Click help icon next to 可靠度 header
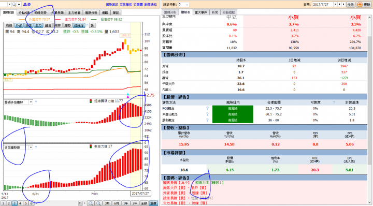 (334, 102)
